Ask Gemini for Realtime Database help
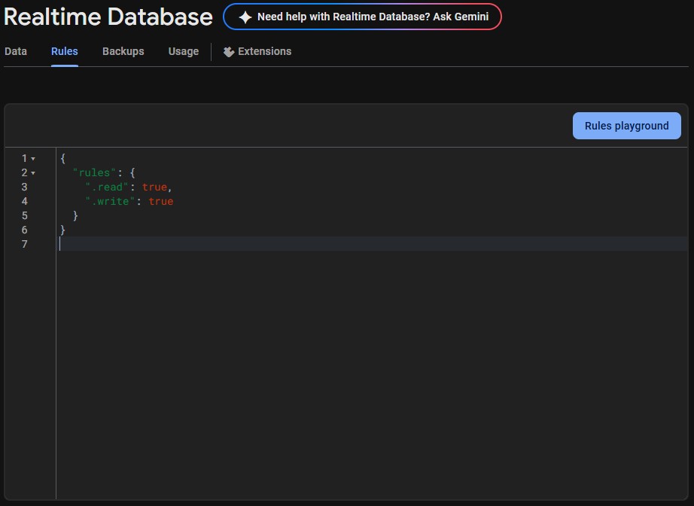Screen dimensions: 694x506 pyautogui.click(x=362, y=17)
